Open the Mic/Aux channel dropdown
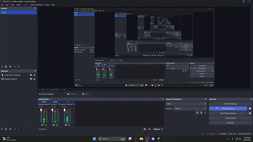This screenshot has height=142, width=253. coord(59,104)
